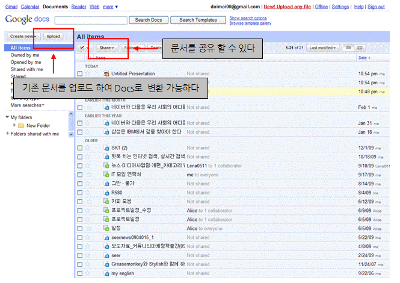Screen dimensions: 400x283
Task: Open the Share dropdown menu
Action: (106, 48)
